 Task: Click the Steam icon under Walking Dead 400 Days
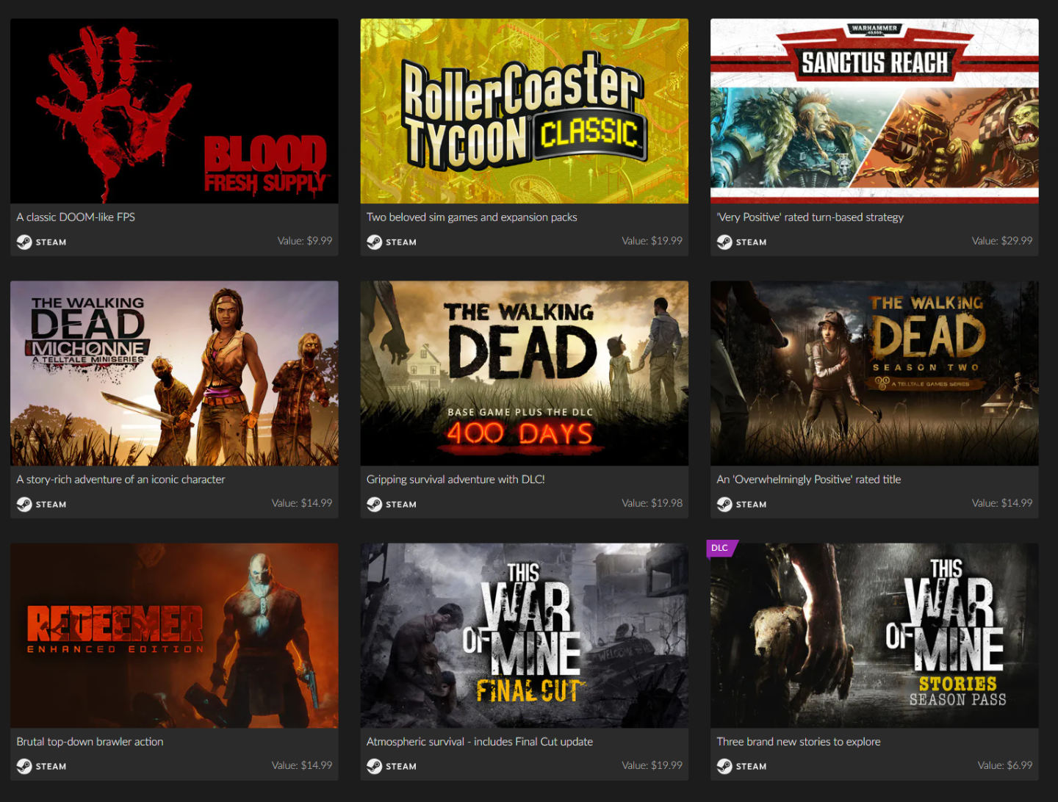point(375,504)
